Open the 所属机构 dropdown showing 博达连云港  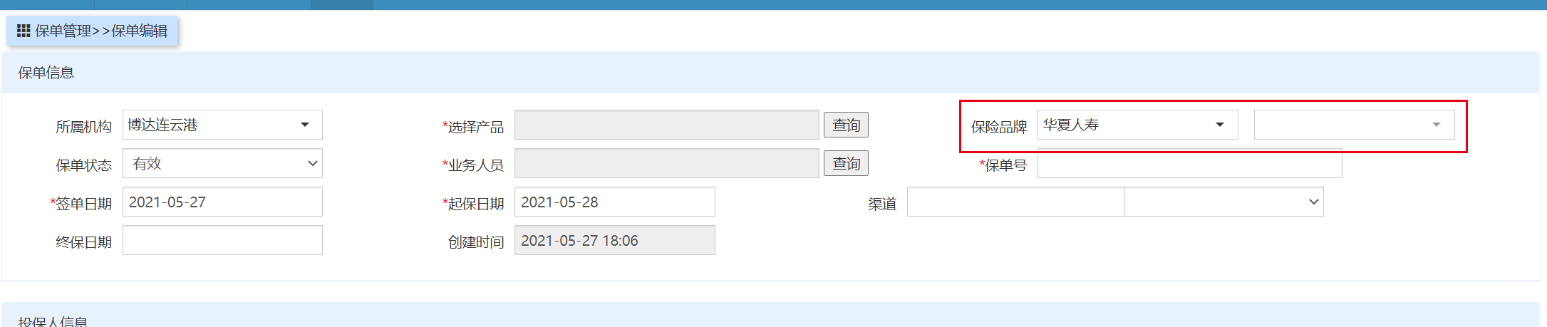[x=222, y=125]
